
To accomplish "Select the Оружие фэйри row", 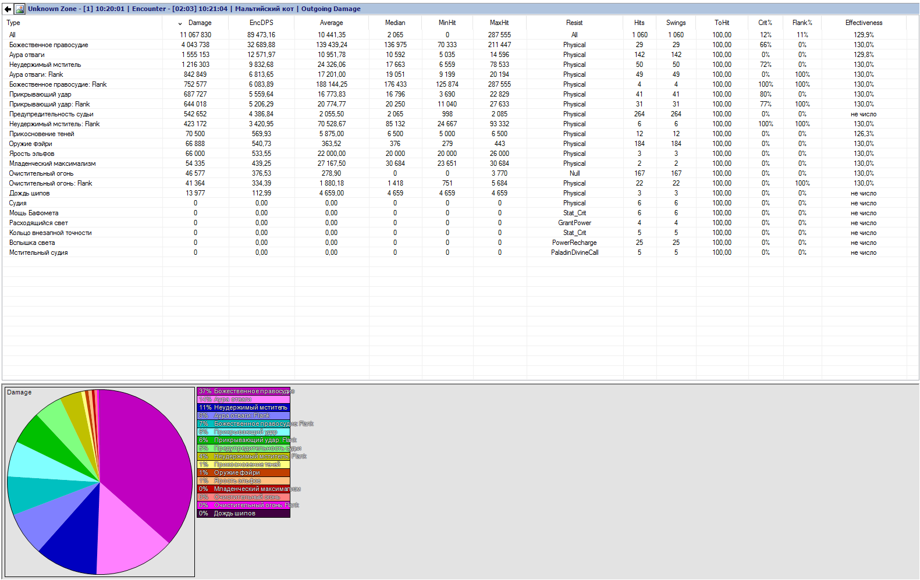I will pyautogui.click(x=460, y=144).
